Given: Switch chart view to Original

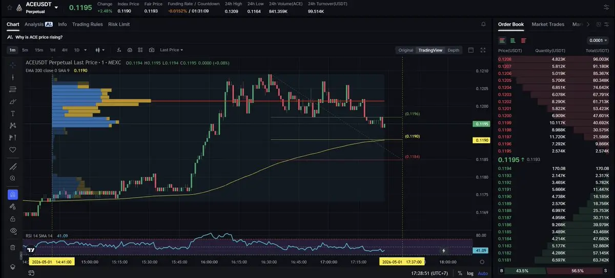Looking at the screenshot, I should click(x=405, y=50).
